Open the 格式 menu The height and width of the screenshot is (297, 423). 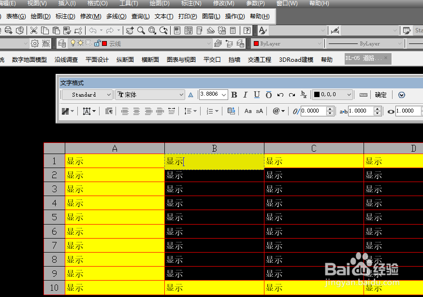[96, 3]
